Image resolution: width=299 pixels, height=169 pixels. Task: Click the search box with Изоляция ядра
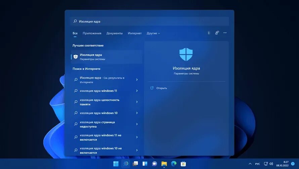[x=149, y=21]
